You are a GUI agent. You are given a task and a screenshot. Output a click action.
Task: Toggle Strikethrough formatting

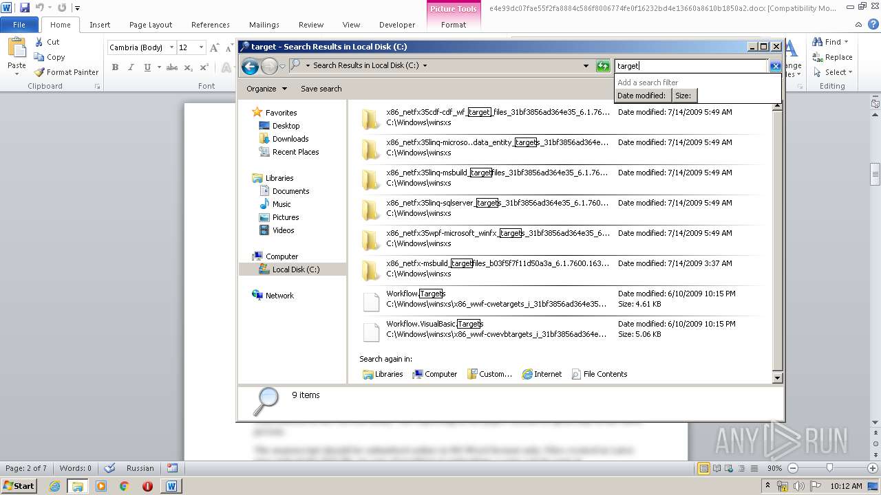tap(172, 67)
